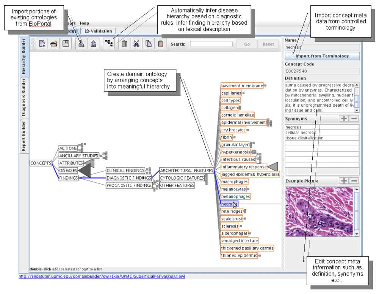Select the rete ridges concept
Screen dimensions: 379x294
pyautogui.click(x=232, y=211)
